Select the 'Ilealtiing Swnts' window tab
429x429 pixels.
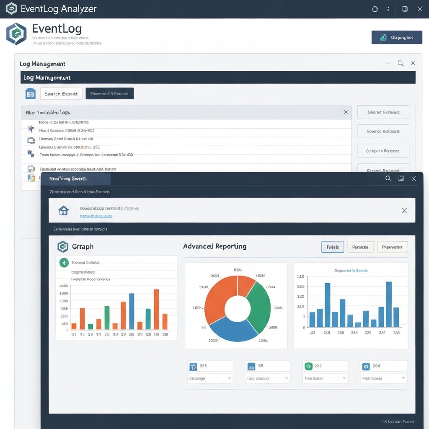76,178
